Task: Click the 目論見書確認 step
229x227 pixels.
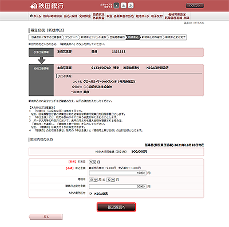Action: pos(117,37)
